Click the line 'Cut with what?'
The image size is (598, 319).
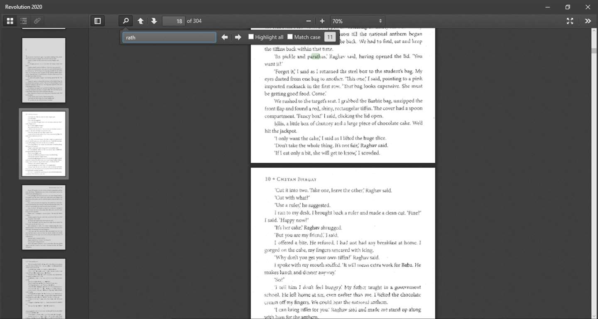(x=292, y=198)
